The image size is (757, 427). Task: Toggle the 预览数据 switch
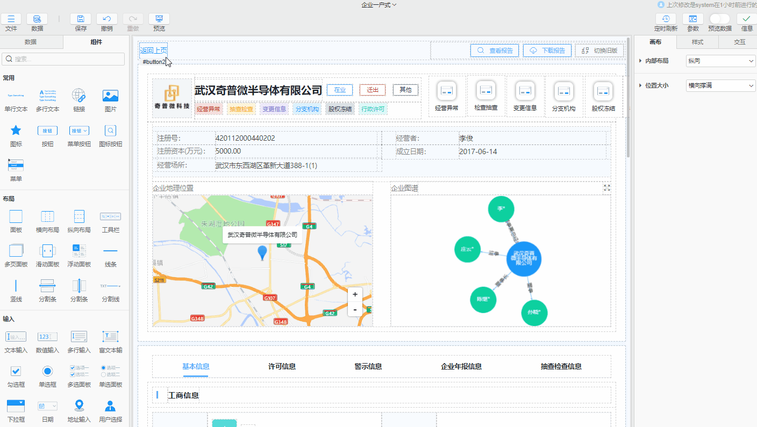coord(719,19)
